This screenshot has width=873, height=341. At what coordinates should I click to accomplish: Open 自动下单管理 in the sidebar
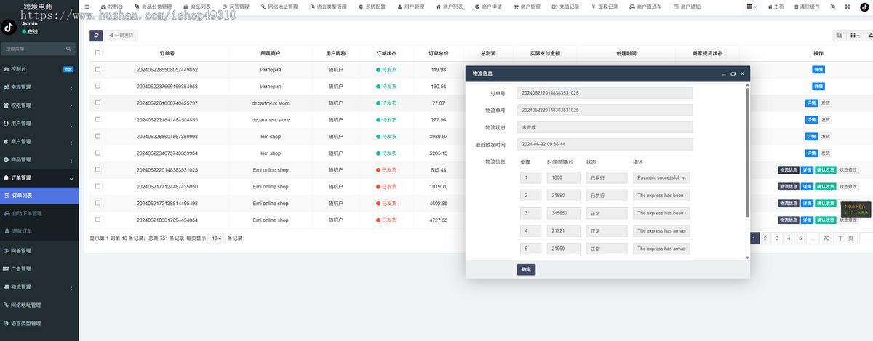point(39,213)
